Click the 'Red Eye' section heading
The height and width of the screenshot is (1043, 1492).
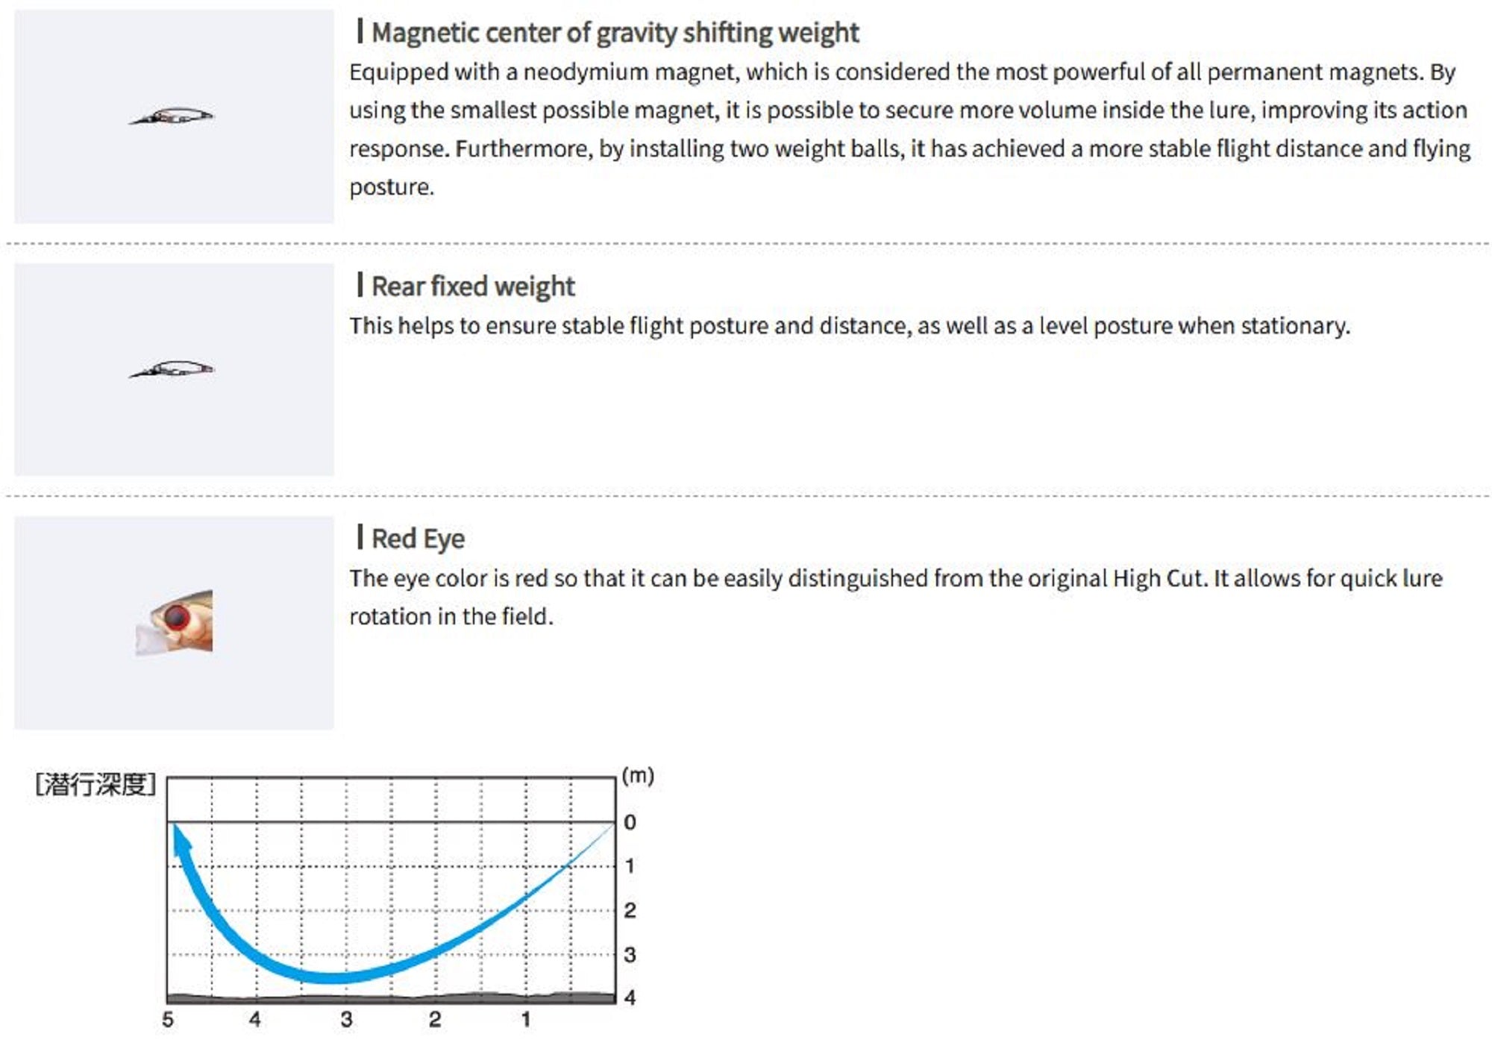[x=418, y=539]
